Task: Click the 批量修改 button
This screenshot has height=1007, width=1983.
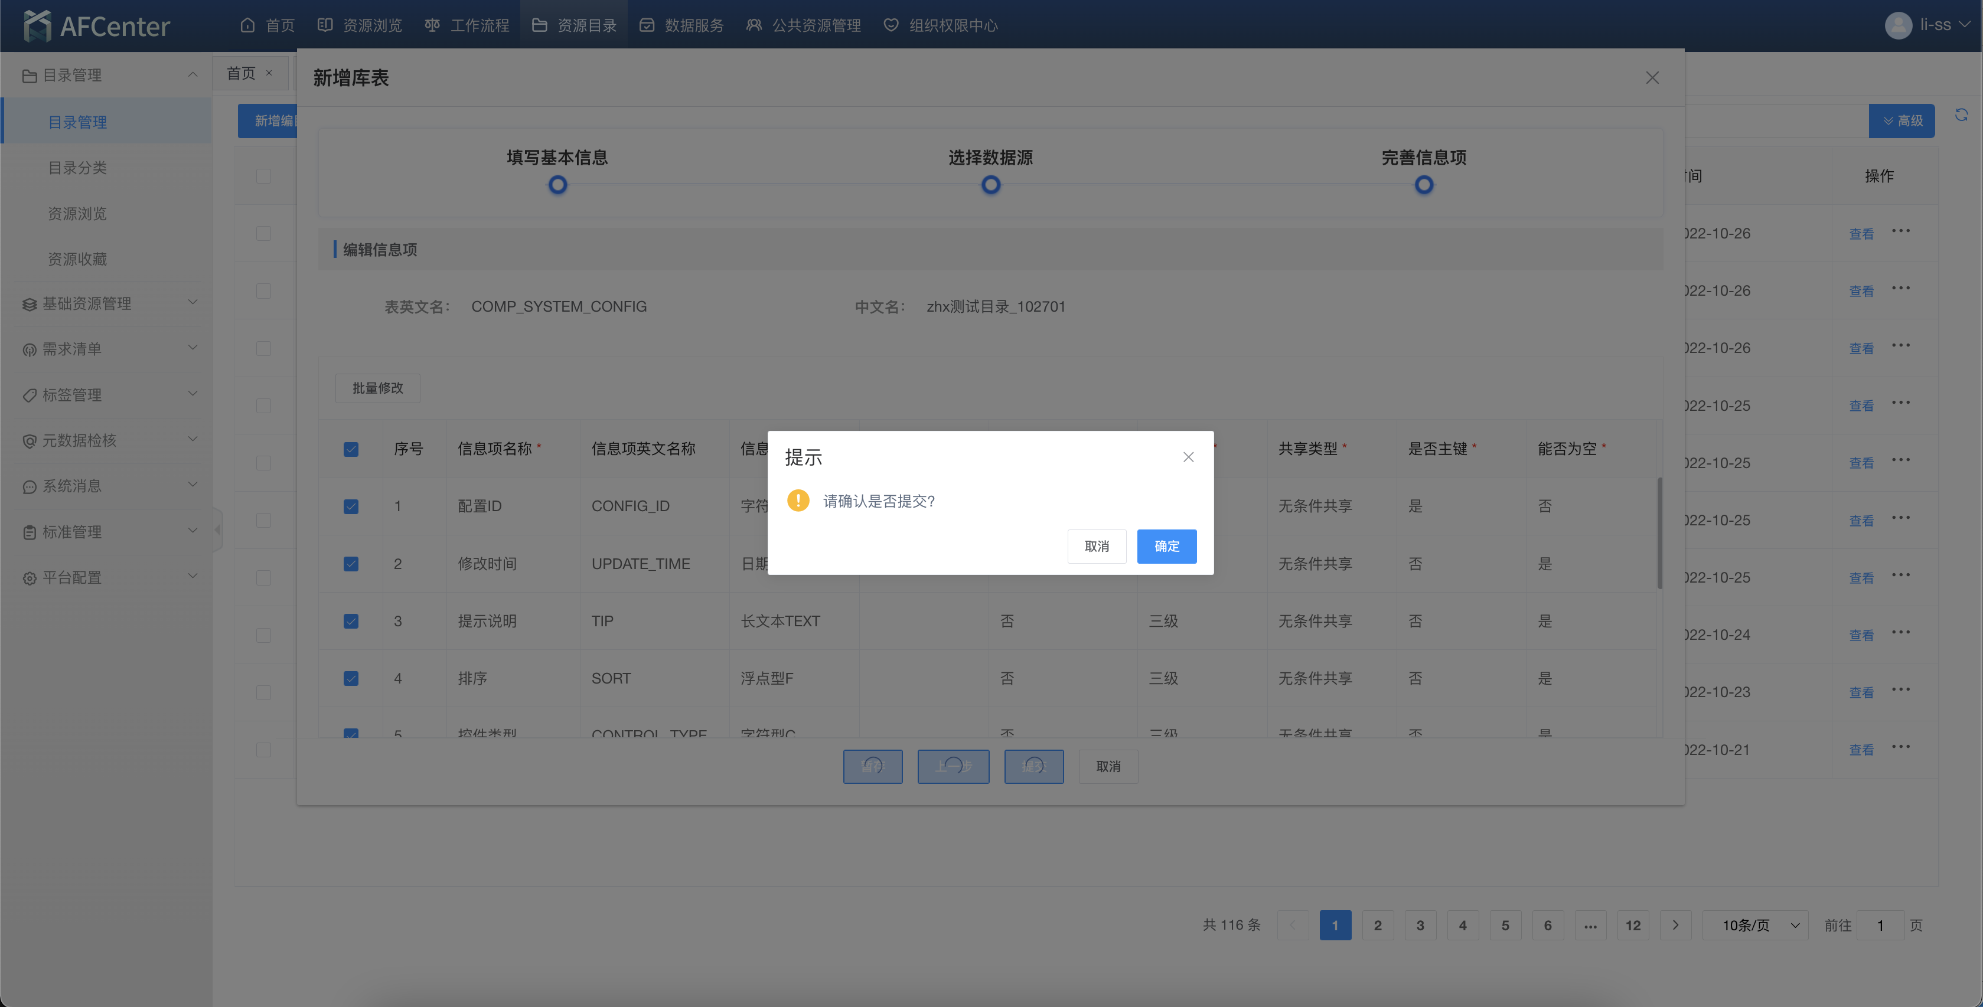Action: click(377, 388)
